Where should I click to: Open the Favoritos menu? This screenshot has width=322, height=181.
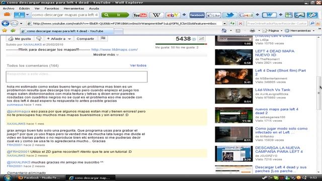[51, 9]
